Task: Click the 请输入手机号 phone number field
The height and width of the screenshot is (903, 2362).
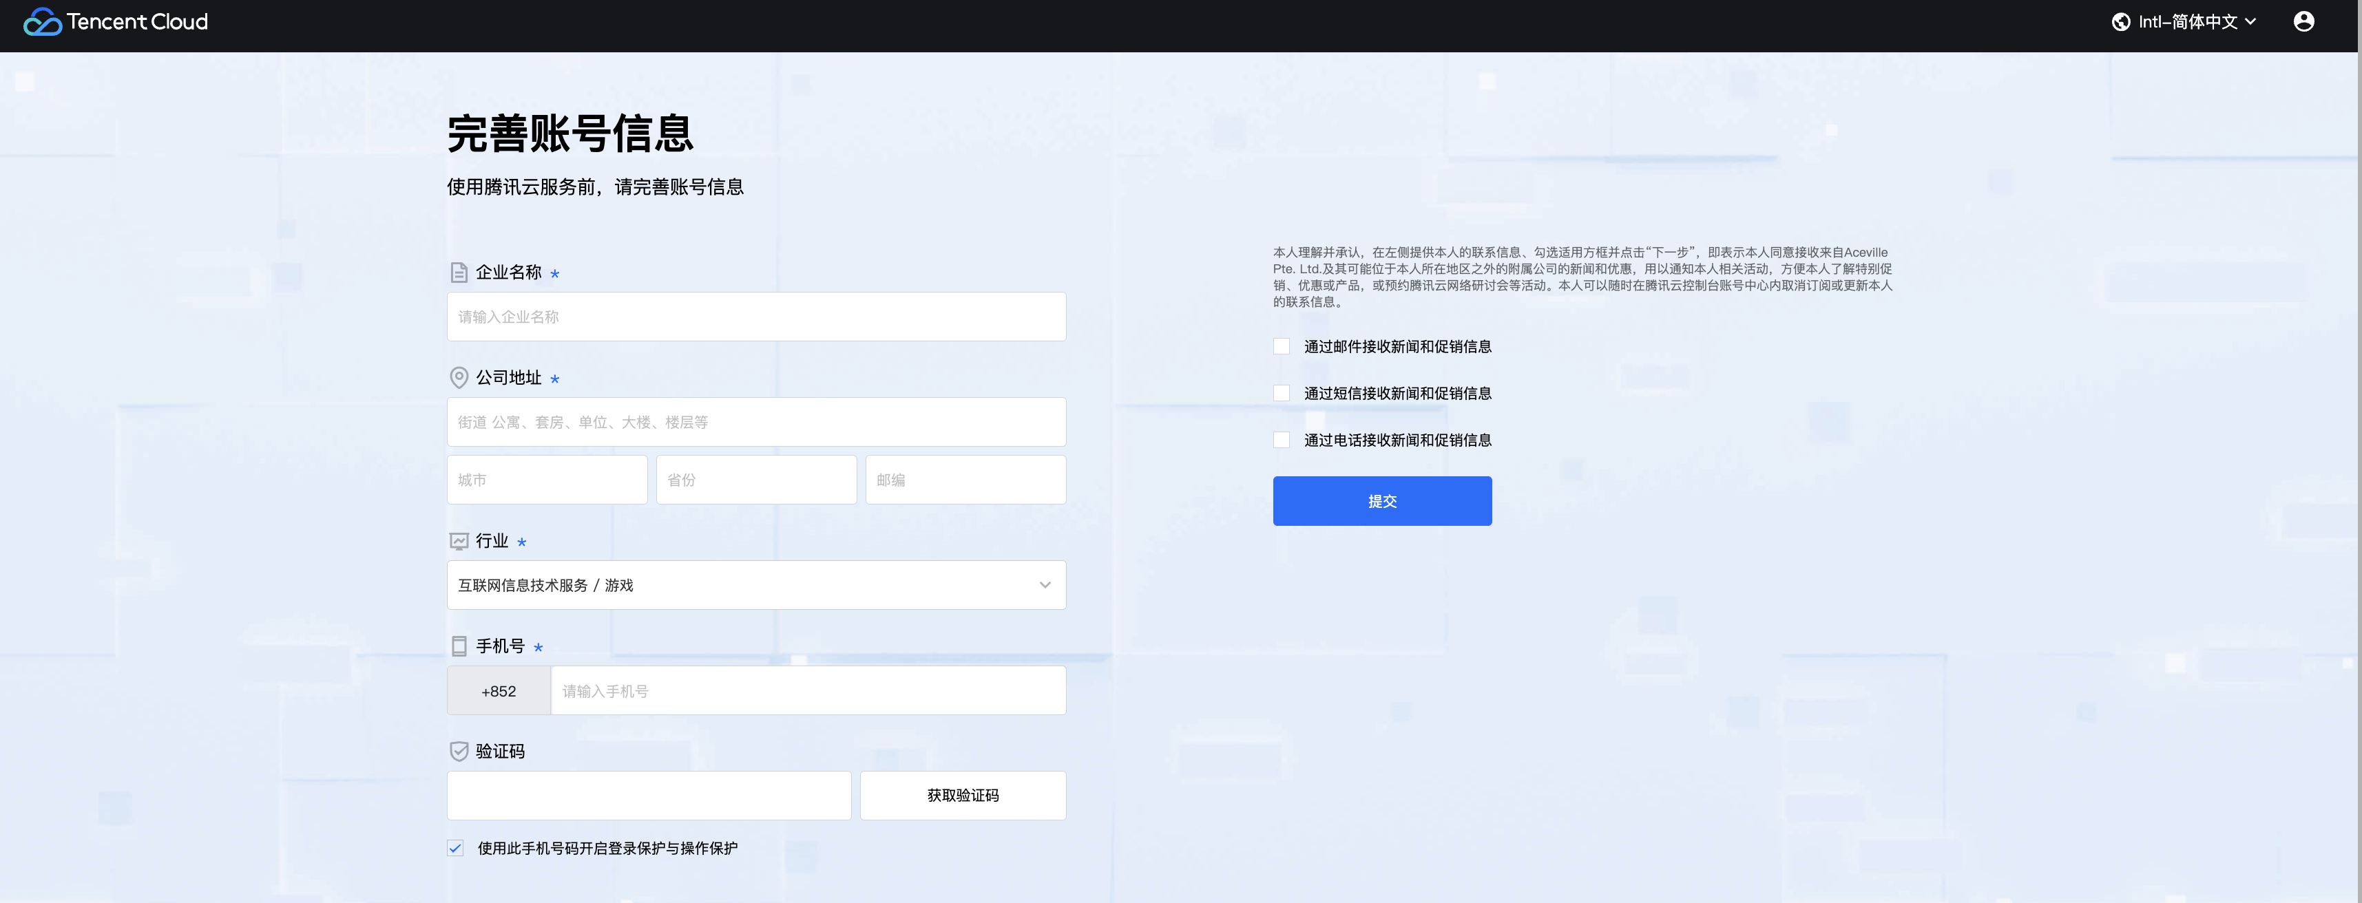Action: pos(807,691)
